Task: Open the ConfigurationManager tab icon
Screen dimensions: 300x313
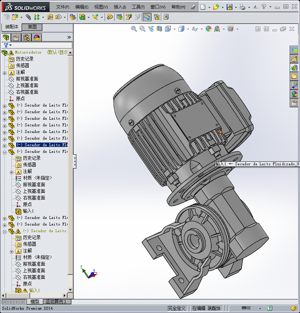Action: 26,37
